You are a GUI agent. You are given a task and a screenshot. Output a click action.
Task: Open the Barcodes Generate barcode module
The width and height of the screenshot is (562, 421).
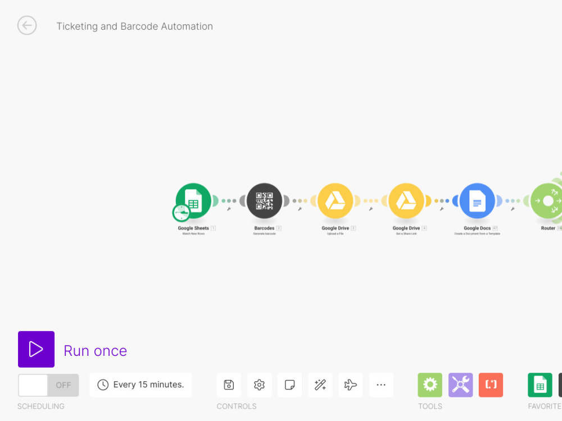(x=265, y=201)
